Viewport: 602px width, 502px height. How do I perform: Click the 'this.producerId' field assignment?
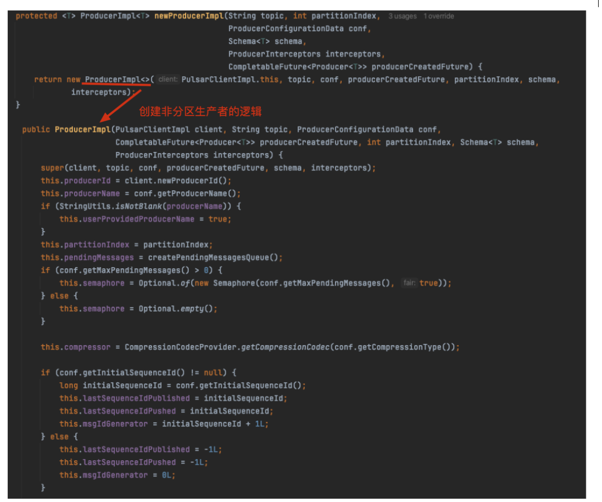76,180
